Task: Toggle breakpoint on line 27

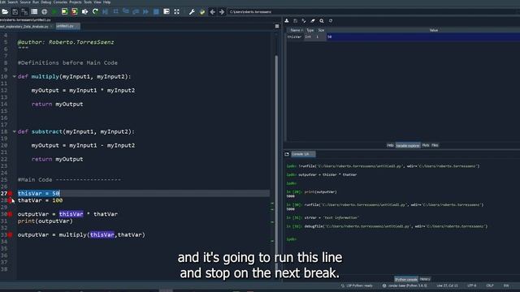Action: pyautogui.click(x=11, y=193)
